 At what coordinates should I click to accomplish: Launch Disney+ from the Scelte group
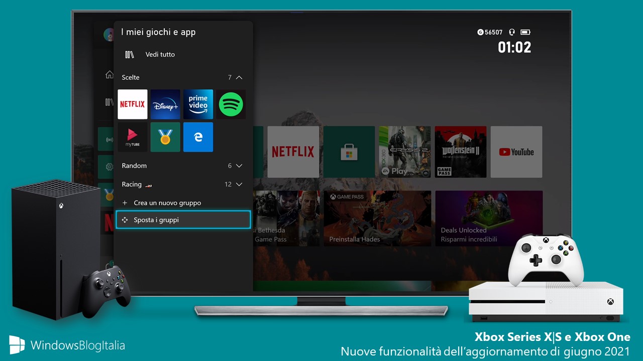coord(165,104)
